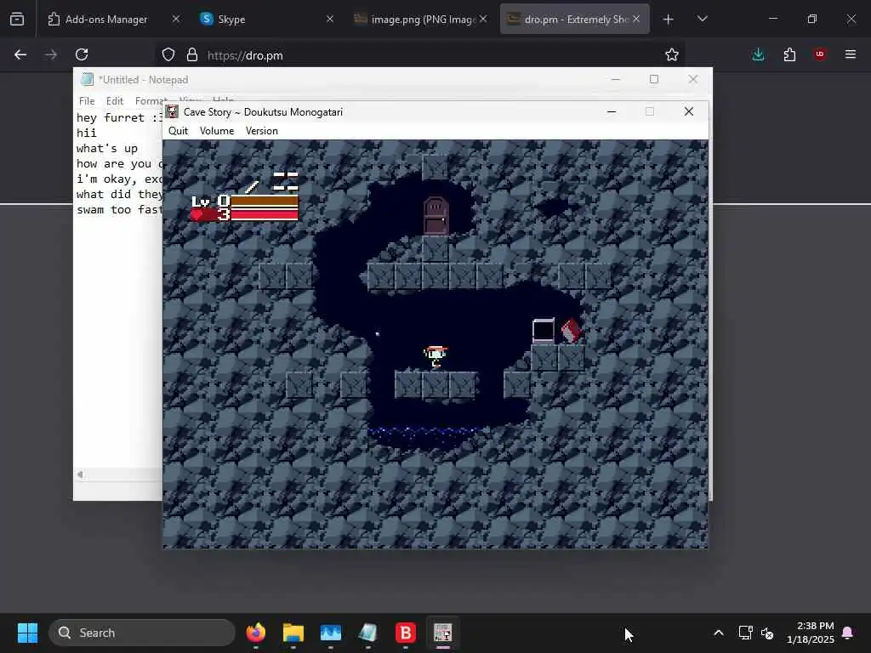Screen dimensions: 871x653
Task: Minimize the Cave Story window
Action: [612, 111]
